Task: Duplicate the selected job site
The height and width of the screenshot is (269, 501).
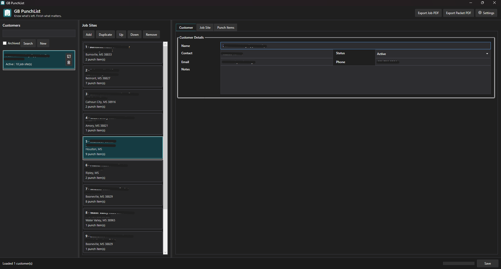Action: point(105,35)
